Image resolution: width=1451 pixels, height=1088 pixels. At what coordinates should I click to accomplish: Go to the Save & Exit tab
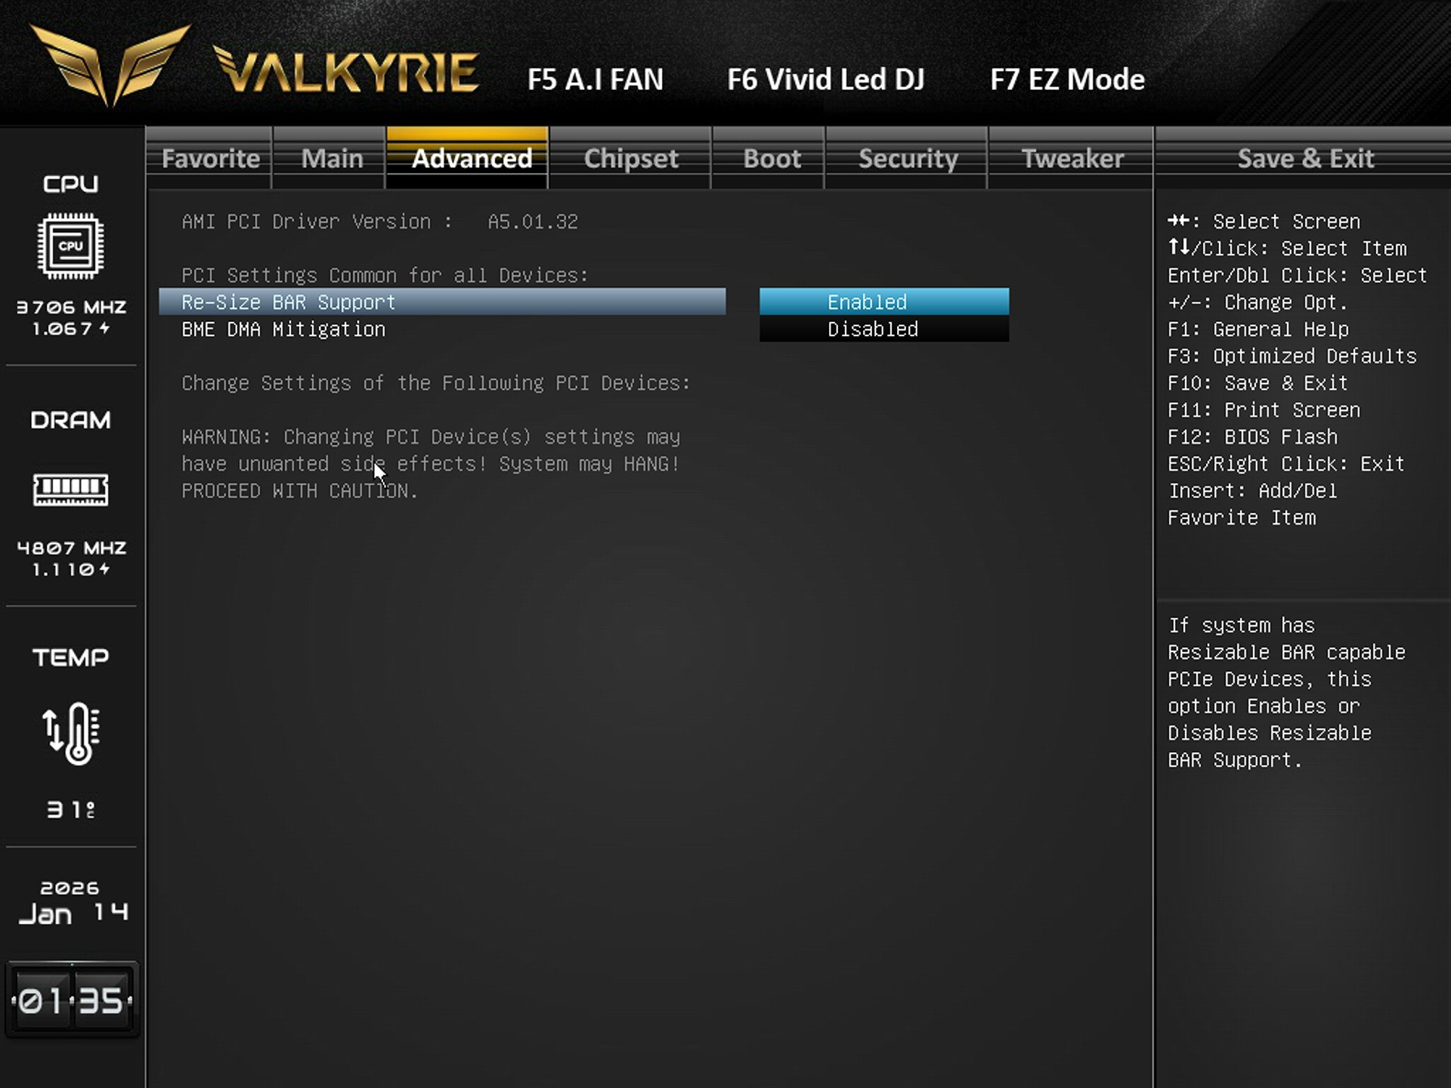click(1304, 159)
